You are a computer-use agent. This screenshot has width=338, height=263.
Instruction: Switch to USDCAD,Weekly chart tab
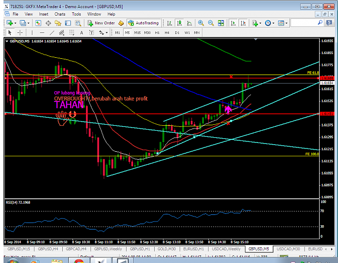point(226,249)
